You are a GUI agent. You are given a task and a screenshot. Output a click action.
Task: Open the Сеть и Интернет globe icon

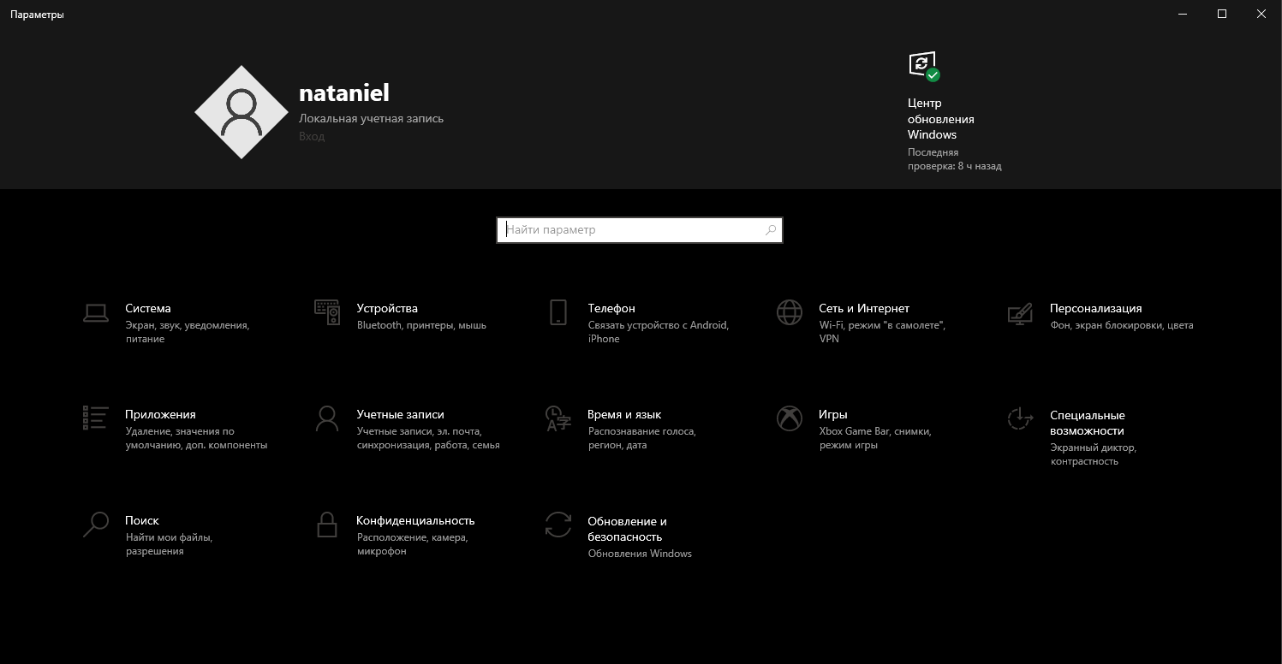pyautogui.click(x=790, y=312)
